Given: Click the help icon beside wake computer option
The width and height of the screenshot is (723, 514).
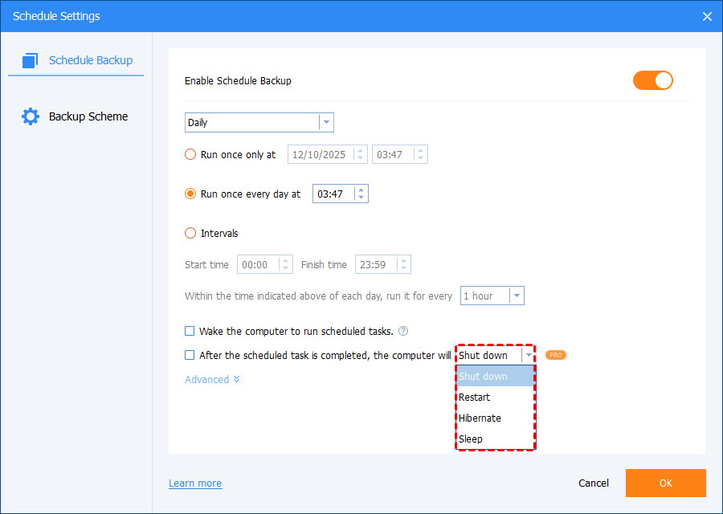Looking at the screenshot, I should pyautogui.click(x=403, y=331).
